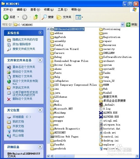
Task: Select the $NtUninstallKB940157$ folder
Action: click(x=67, y=29)
